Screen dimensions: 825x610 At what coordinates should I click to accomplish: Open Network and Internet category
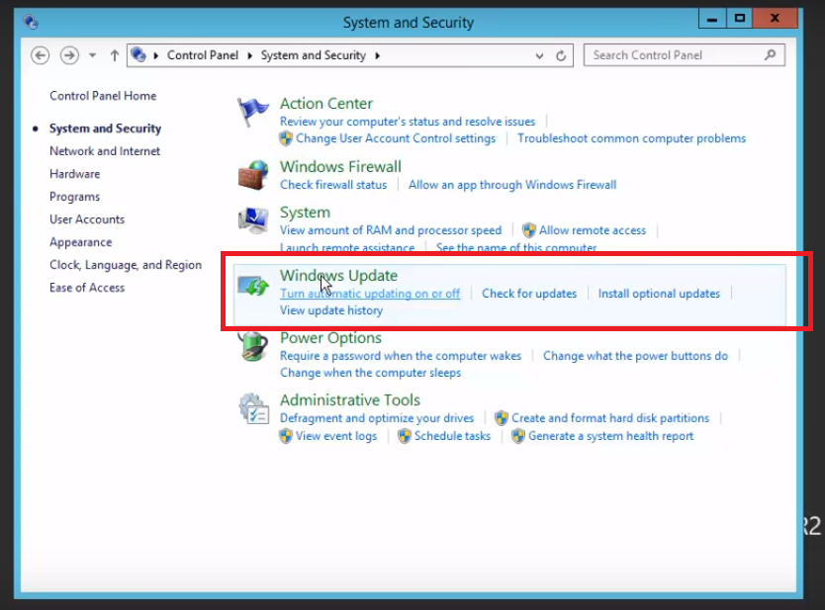[x=105, y=151]
